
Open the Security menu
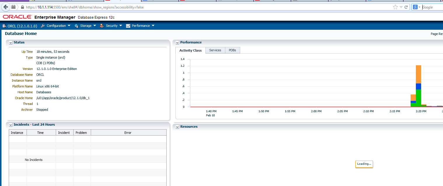click(114, 26)
